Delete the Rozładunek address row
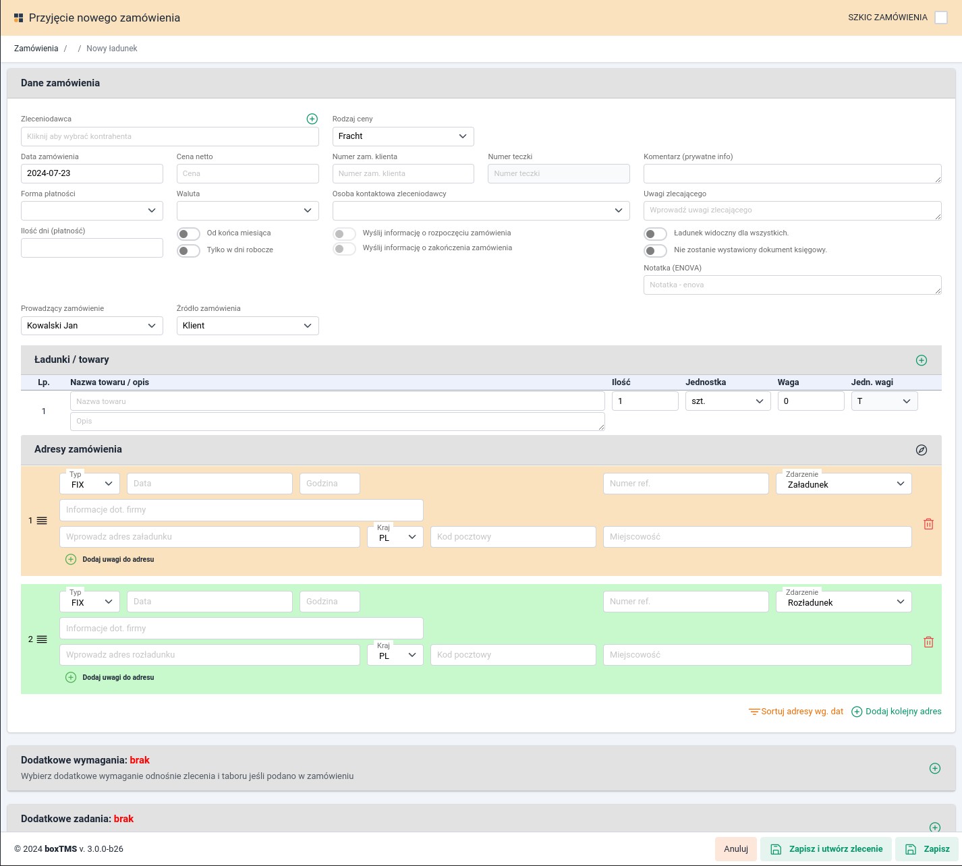Image resolution: width=962 pixels, height=866 pixels. click(x=928, y=642)
